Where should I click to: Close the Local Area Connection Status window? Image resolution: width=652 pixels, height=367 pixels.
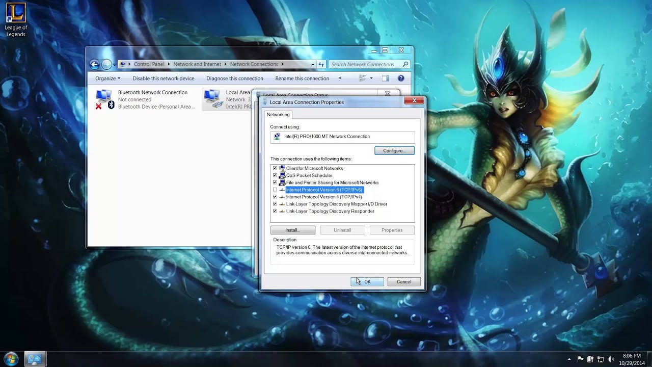(388, 93)
